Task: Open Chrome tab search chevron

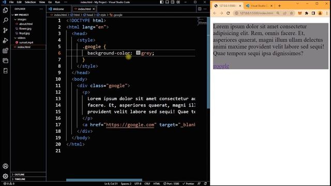Action: 297,4
